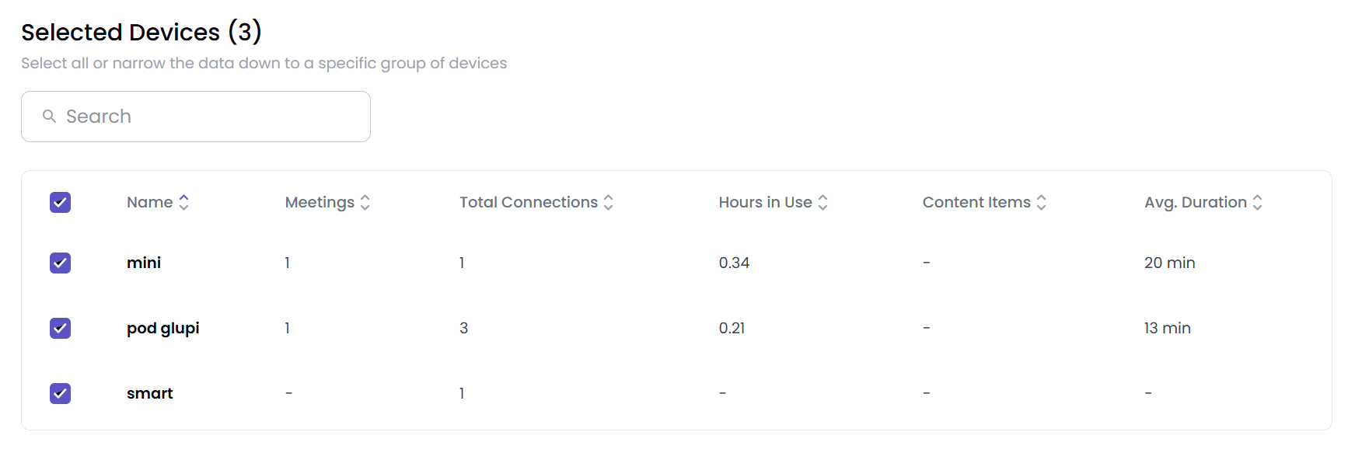Click the Total Connections header label
Image resolution: width=1348 pixels, height=460 pixels.
coord(529,202)
